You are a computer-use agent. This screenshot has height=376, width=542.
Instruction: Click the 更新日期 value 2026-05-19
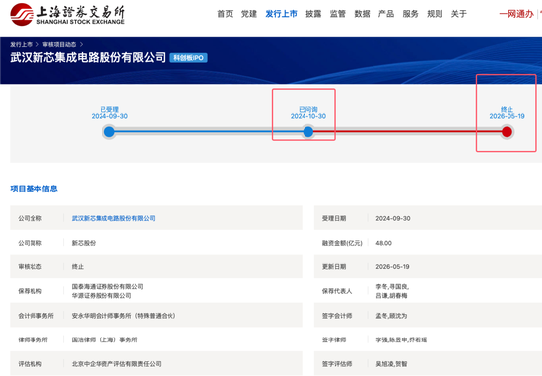(392, 266)
